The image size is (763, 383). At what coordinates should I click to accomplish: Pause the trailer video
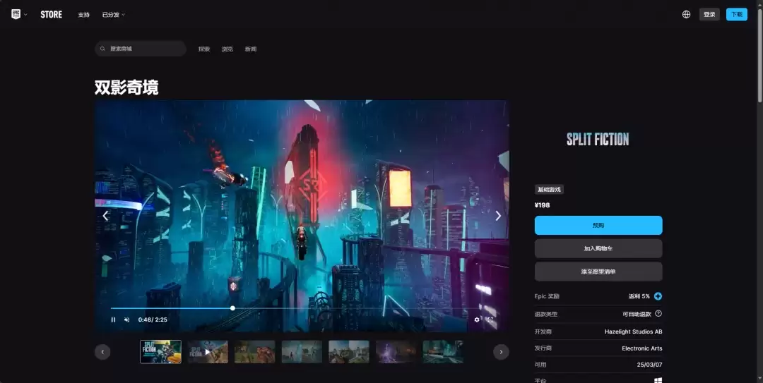(113, 320)
